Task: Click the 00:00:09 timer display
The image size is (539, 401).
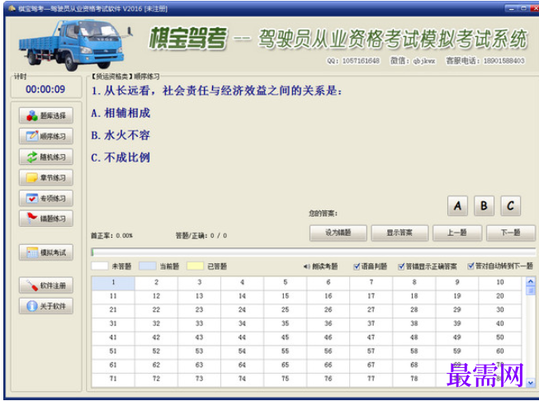Action: [45, 89]
